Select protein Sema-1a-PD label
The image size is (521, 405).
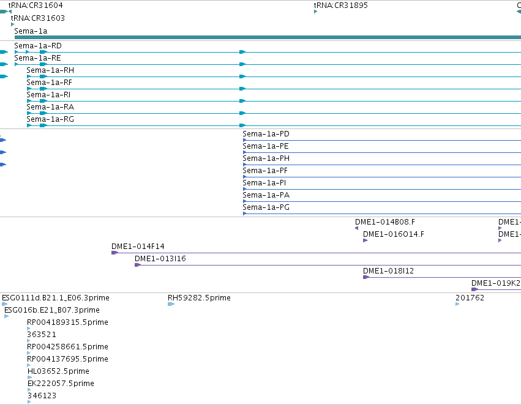click(x=266, y=134)
